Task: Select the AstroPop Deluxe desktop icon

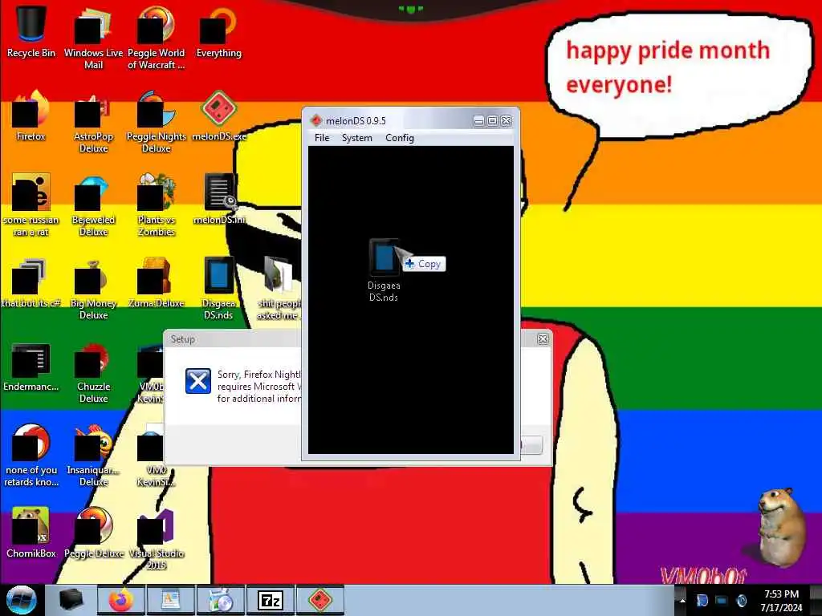Action: (93, 122)
